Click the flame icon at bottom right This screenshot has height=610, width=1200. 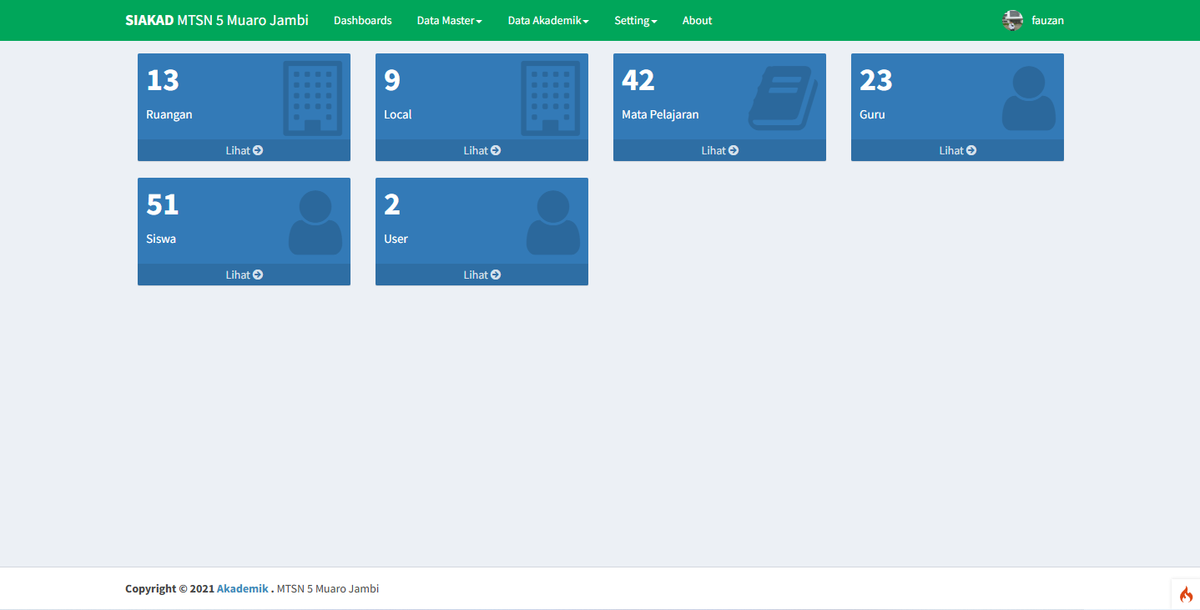click(1186, 594)
